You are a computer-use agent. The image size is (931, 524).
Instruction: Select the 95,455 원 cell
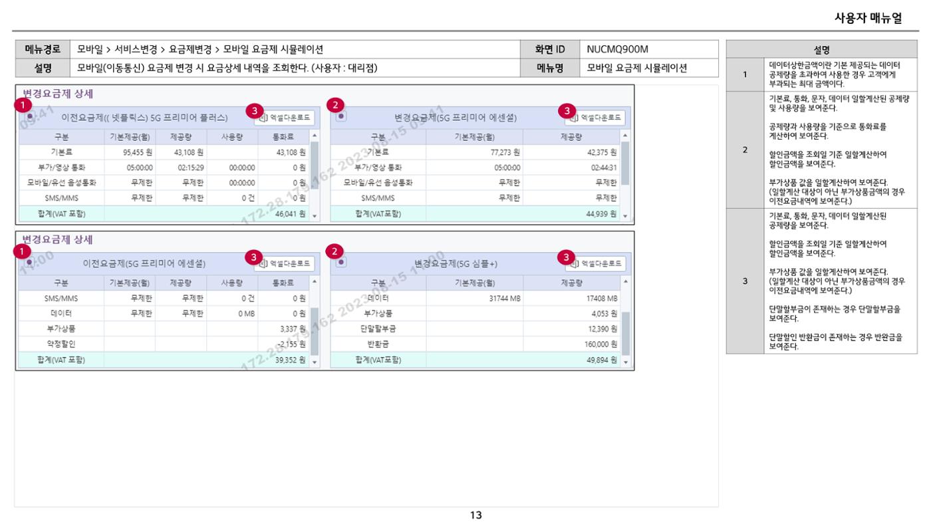click(130, 152)
